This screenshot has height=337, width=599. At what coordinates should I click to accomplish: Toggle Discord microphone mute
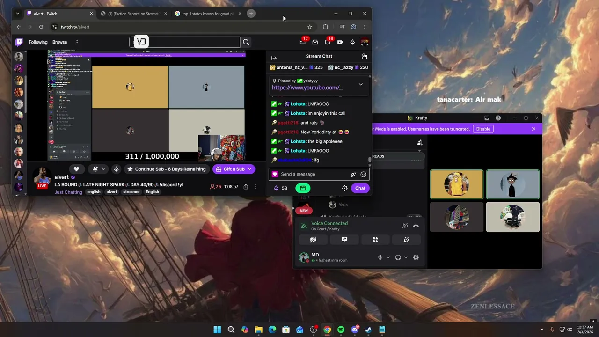point(380,257)
